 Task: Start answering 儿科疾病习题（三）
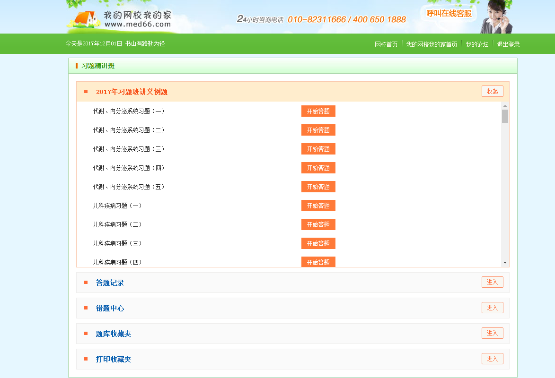click(318, 243)
